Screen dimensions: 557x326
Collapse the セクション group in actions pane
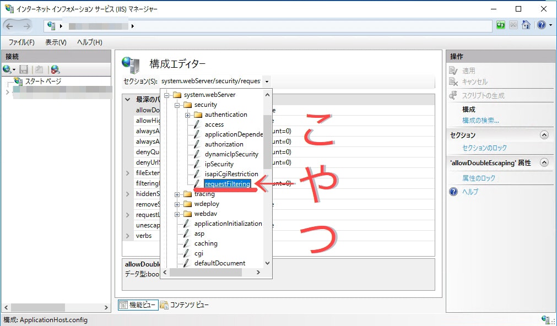click(544, 135)
